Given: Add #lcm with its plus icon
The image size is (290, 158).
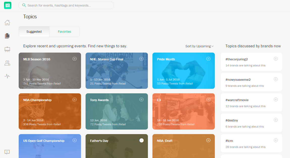Looking at the screenshot, I should (x=276, y=140).
